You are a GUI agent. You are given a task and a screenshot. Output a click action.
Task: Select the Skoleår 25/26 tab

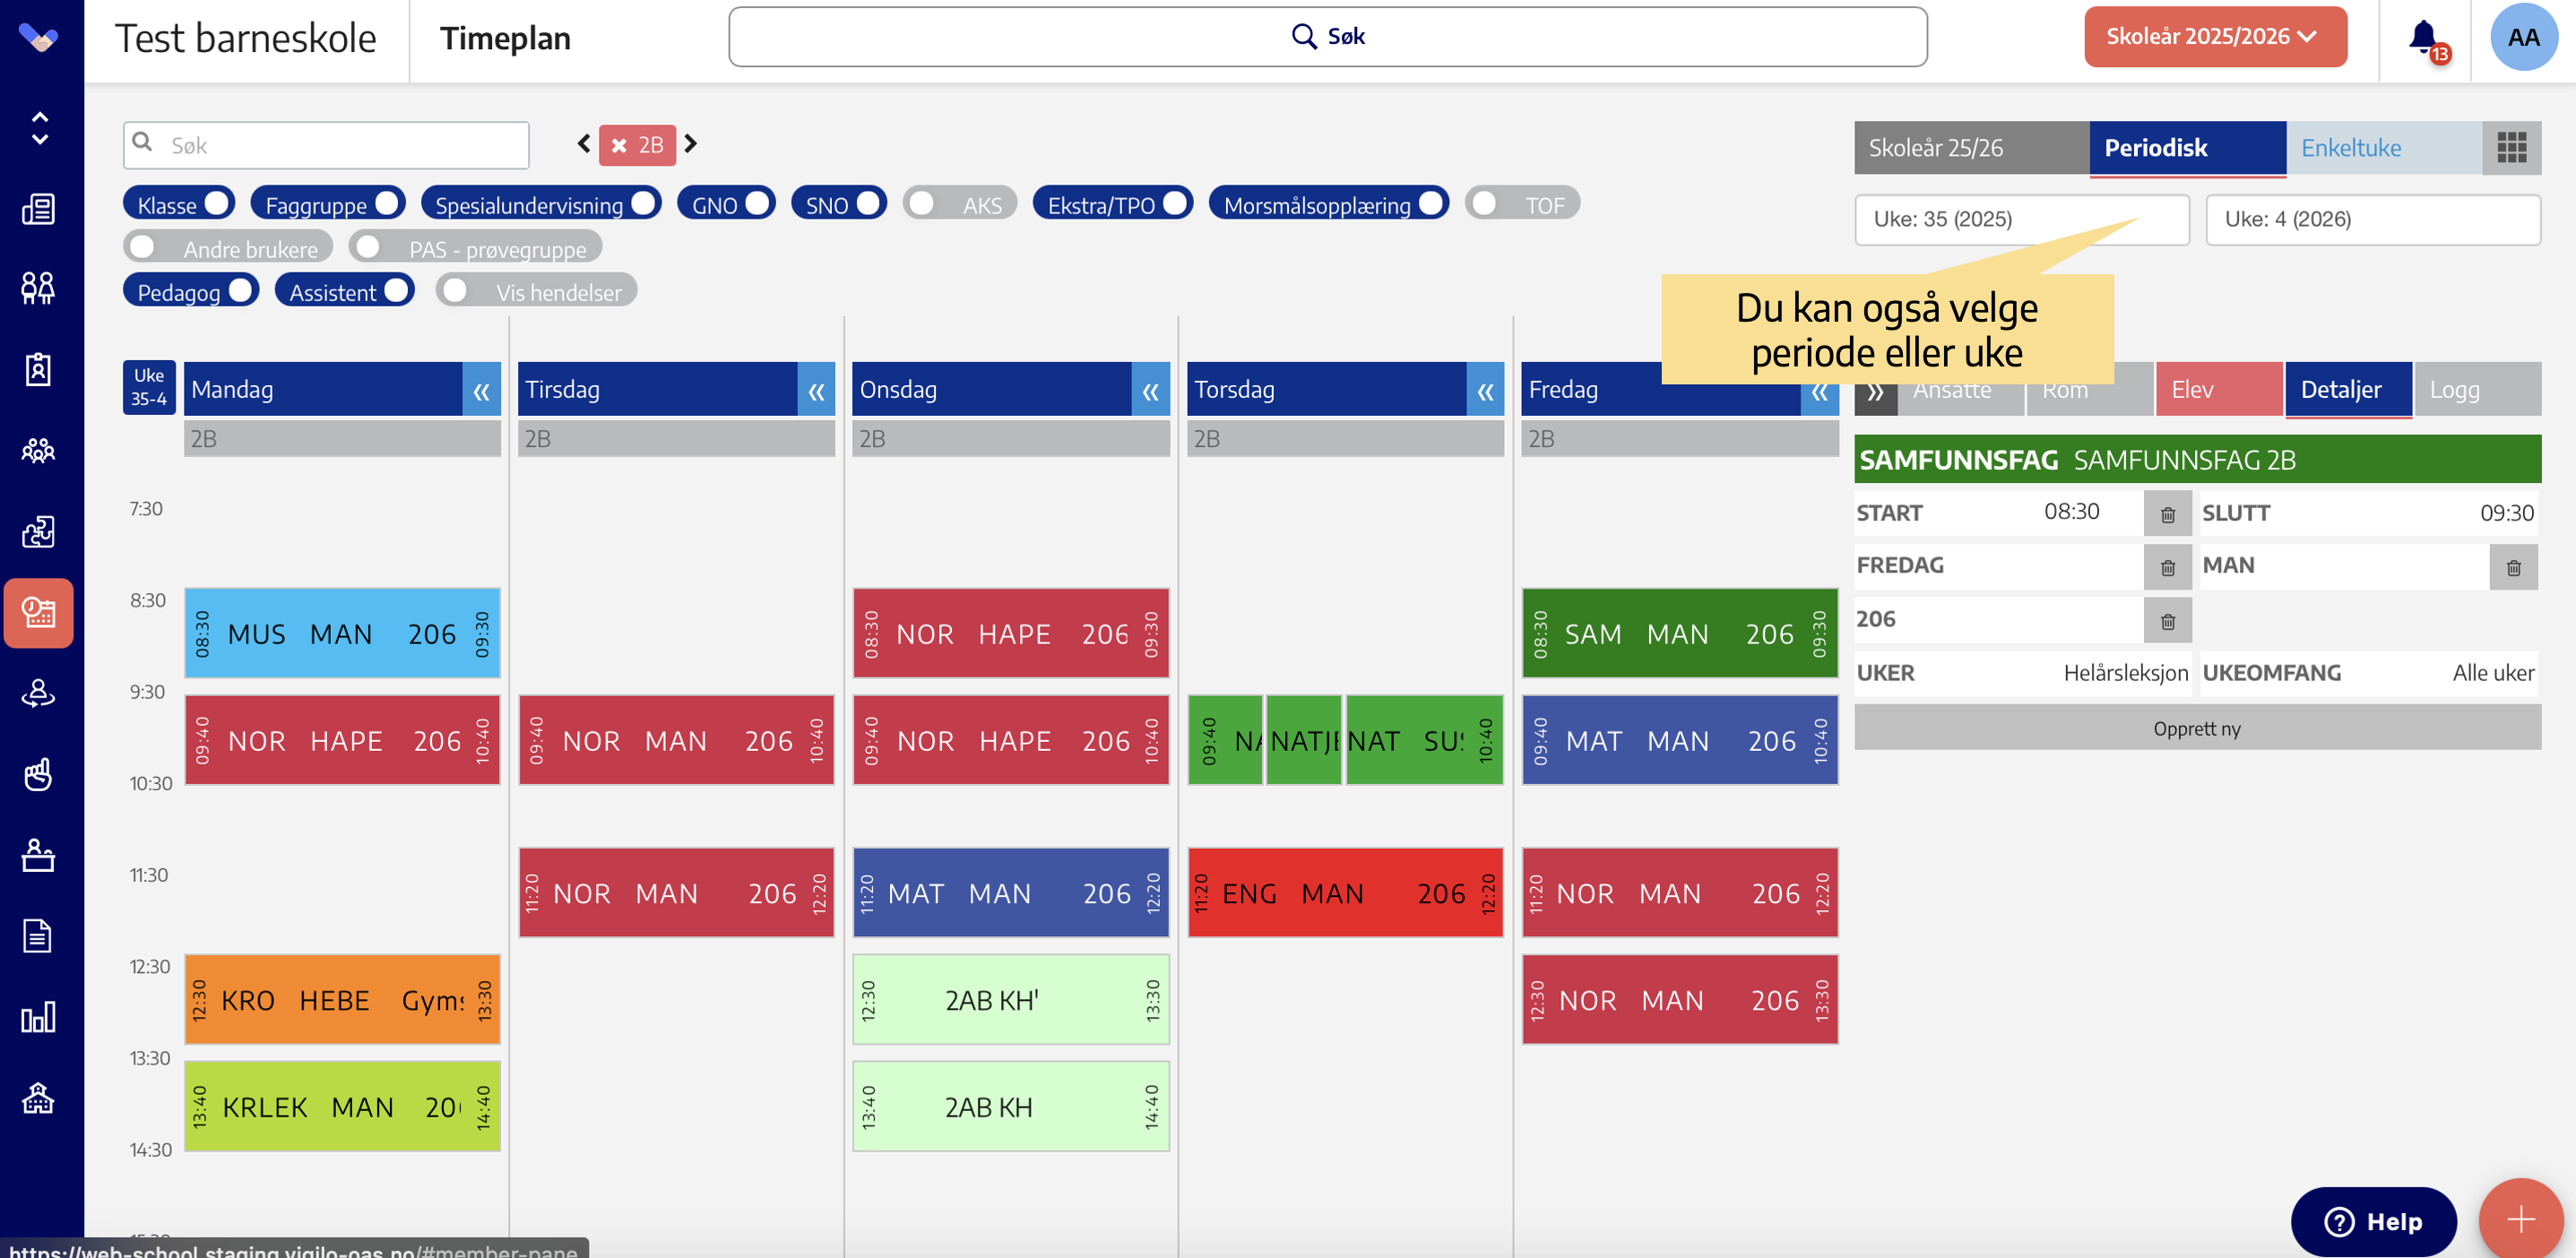coord(1971,148)
